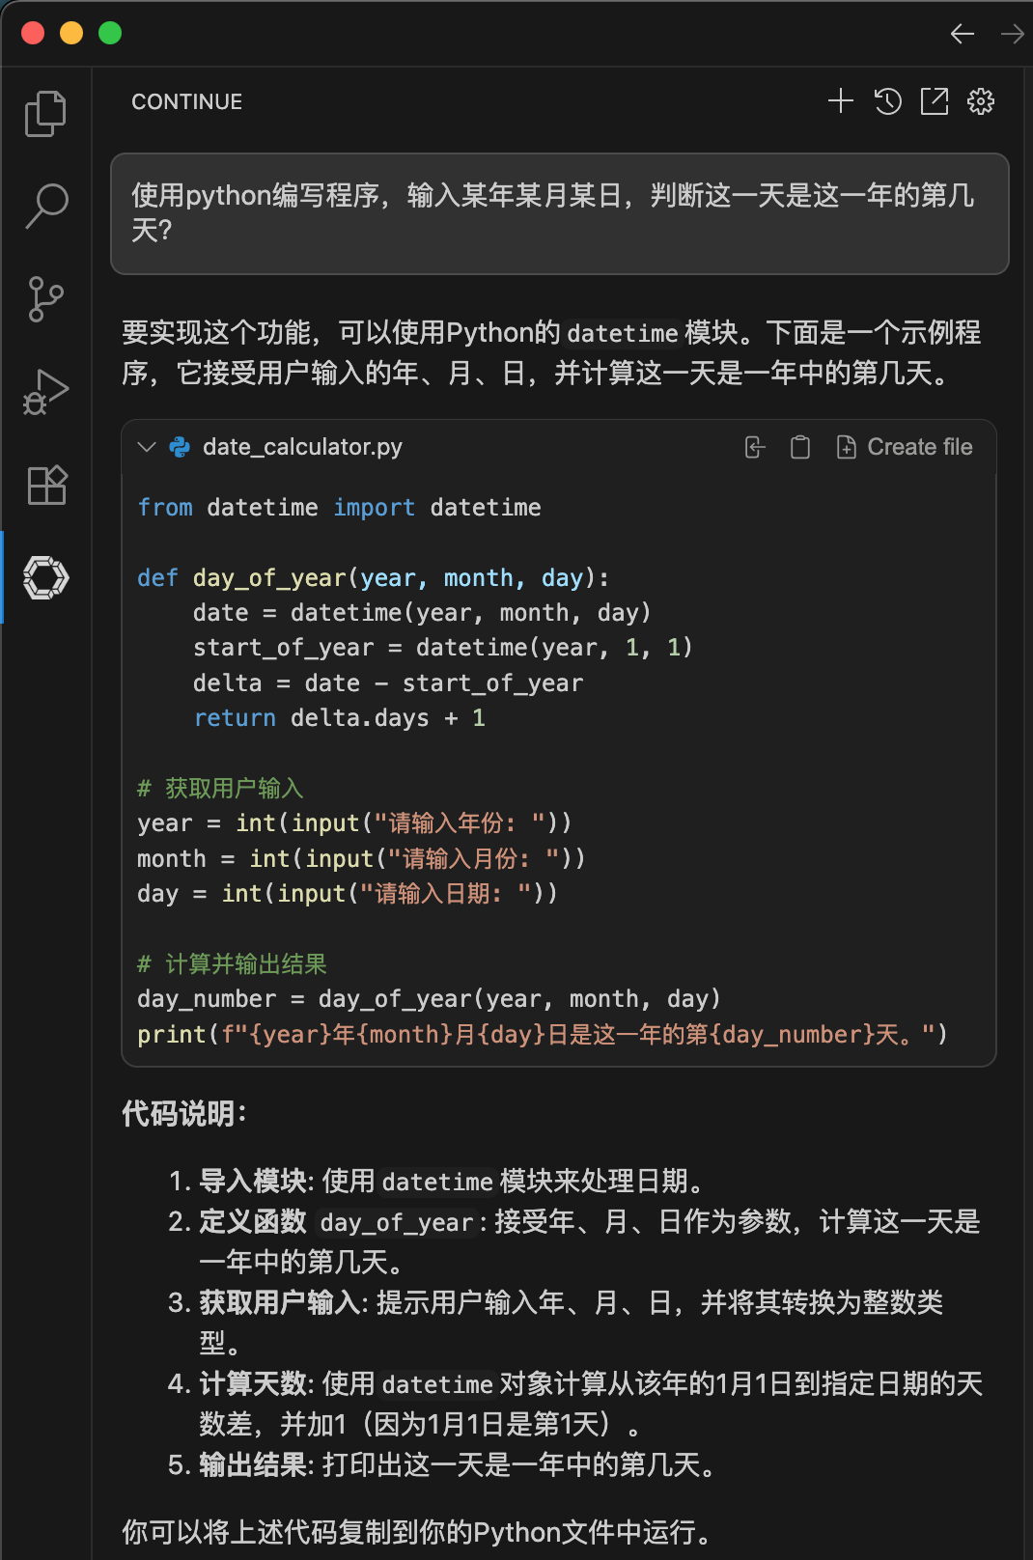Viewport: 1033px width, 1560px height.
Task: Click the Create file button
Action: [x=905, y=447]
